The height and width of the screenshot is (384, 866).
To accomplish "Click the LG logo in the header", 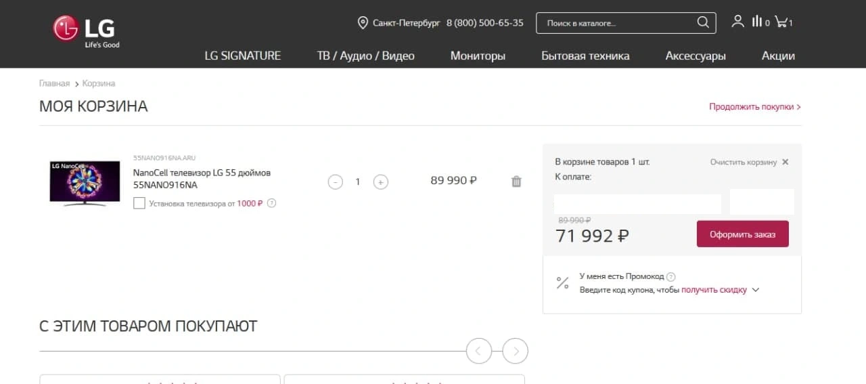I will pyautogui.click(x=86, y=31).
